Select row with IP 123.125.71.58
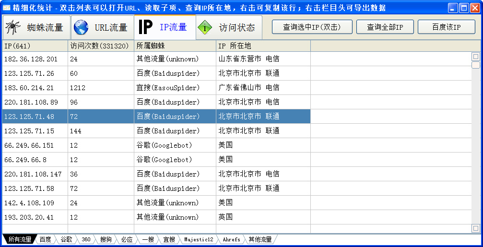 156,188
